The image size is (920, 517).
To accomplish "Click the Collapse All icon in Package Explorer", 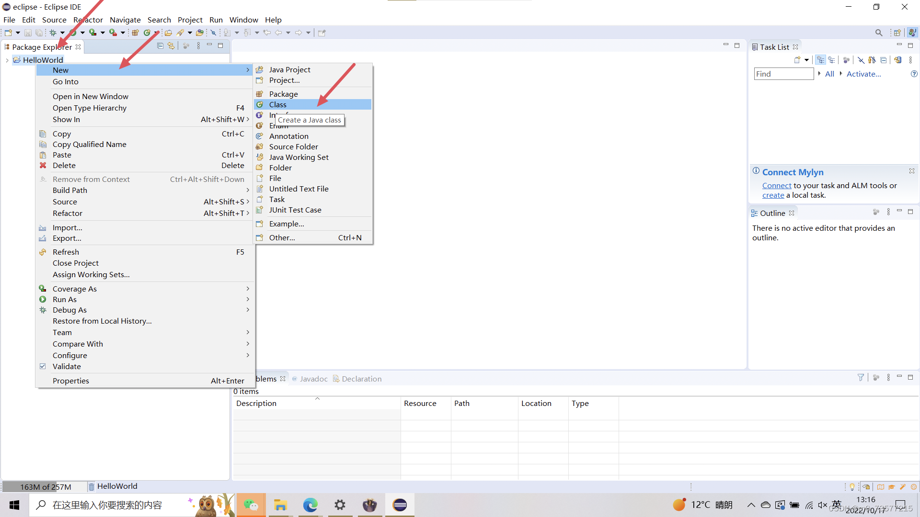I will 160,45.
